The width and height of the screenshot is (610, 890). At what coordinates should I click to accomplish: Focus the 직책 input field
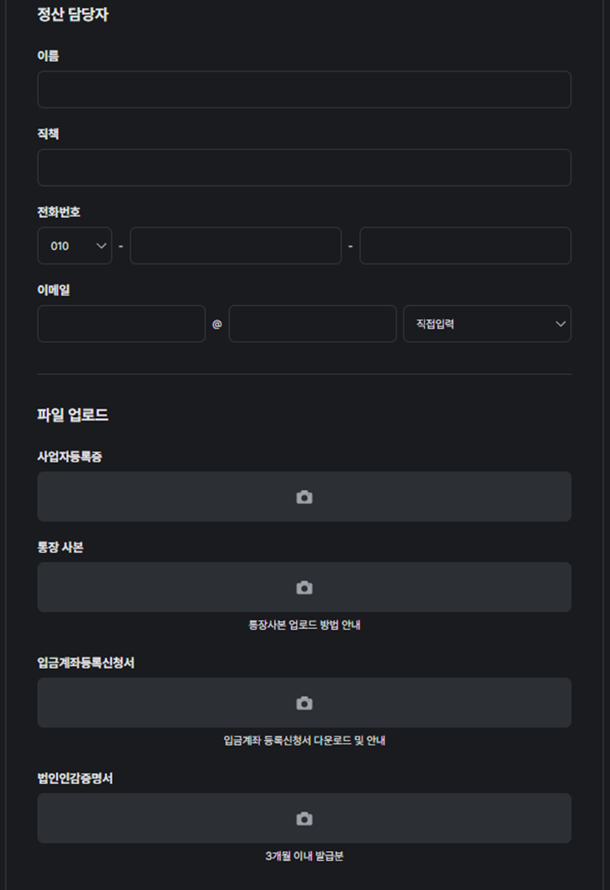(x=304, y=168)
